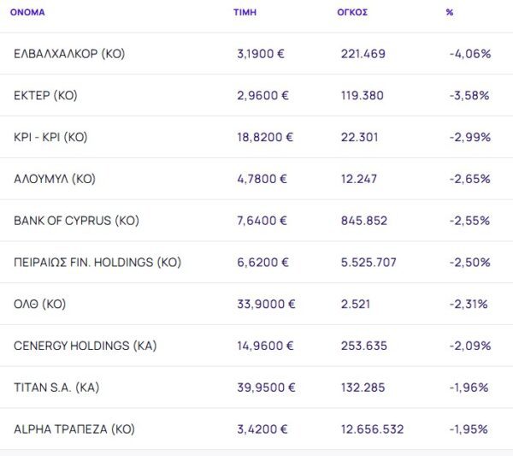Click the -4,06% change value
The height and width of the screenshot is (456, 513).
(x=469, y=54)
